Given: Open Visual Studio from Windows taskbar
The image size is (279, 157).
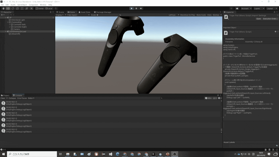Looking at the screenshot, I should pos(110,154).
